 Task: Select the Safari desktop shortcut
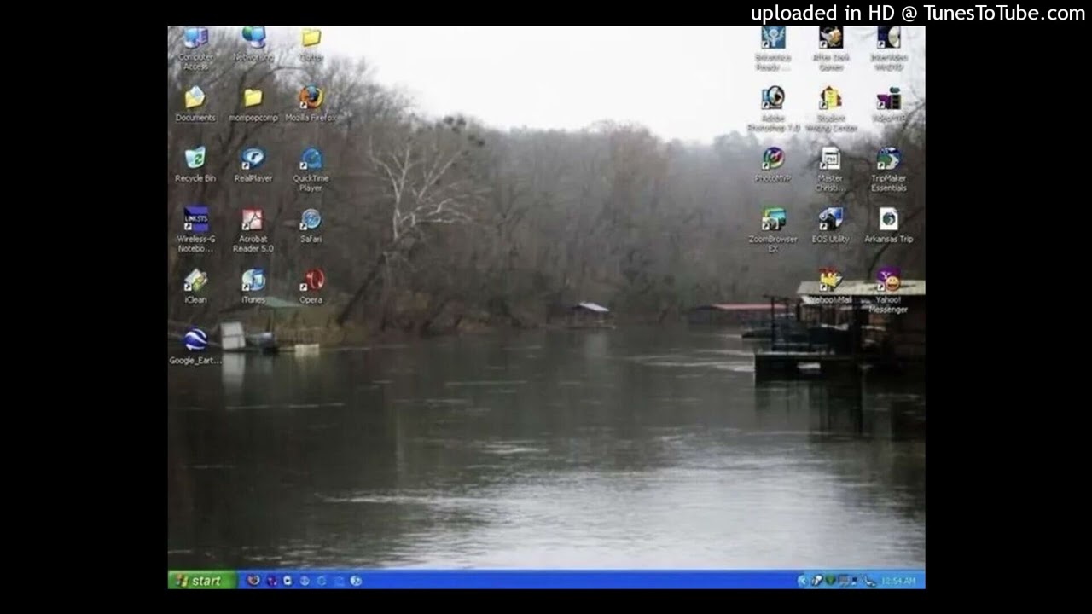pos(311,226)
